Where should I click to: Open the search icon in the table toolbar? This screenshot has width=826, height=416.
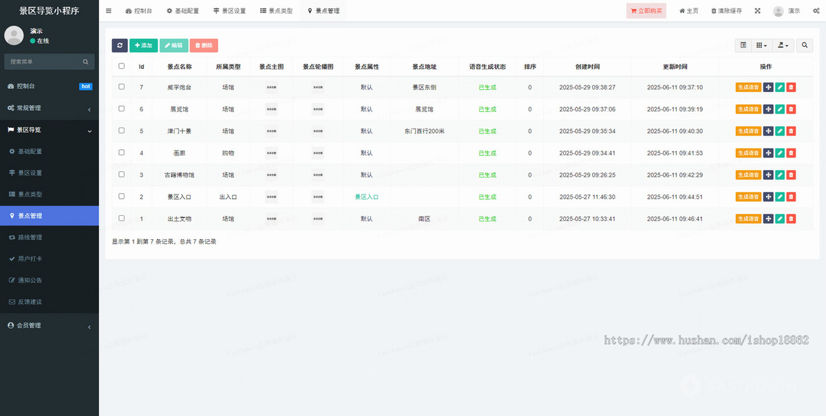coord(804,45)
